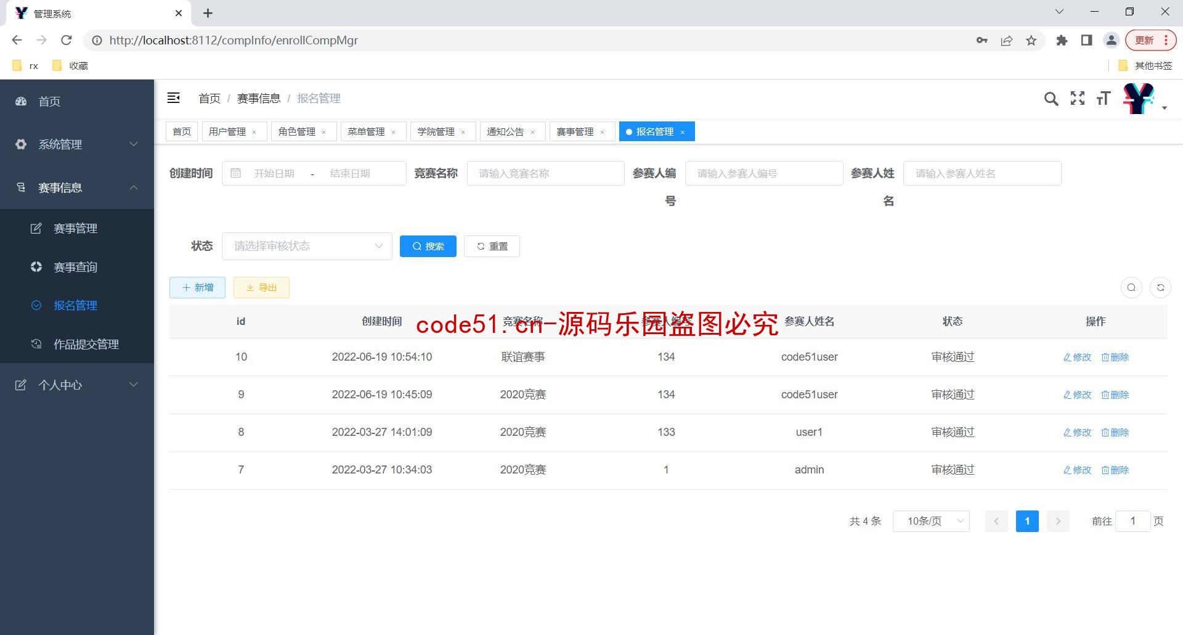Focus the 参赛人编号 input field
This screenshot has height=635, width=1183.
point(764,173)
